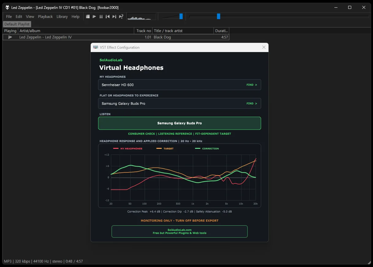Sort by Title / track artist column
The width and height of the screenshot is (373, 267).
(x=183, y=31)
